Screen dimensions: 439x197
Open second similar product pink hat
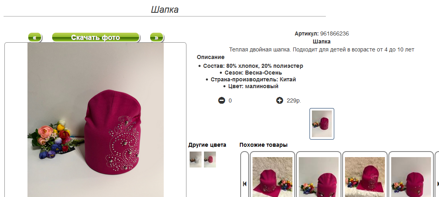point(319,177)
